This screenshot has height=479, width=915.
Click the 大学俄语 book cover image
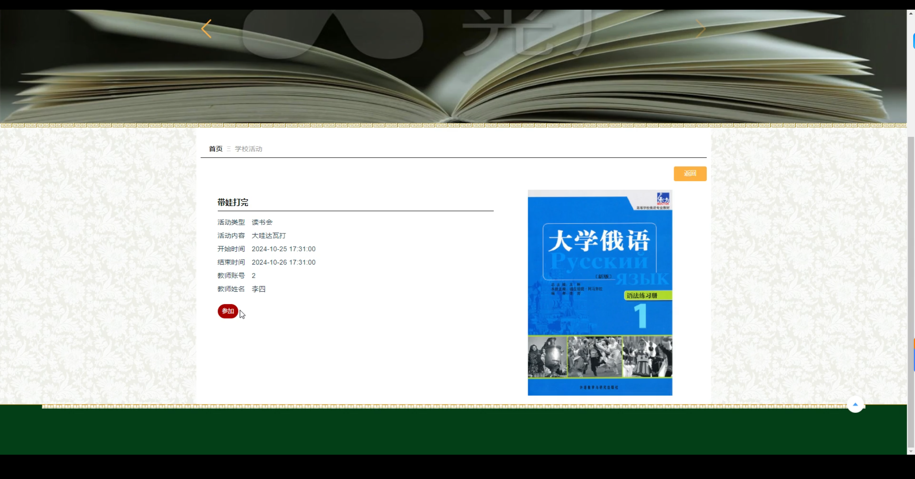click(600, 292)
